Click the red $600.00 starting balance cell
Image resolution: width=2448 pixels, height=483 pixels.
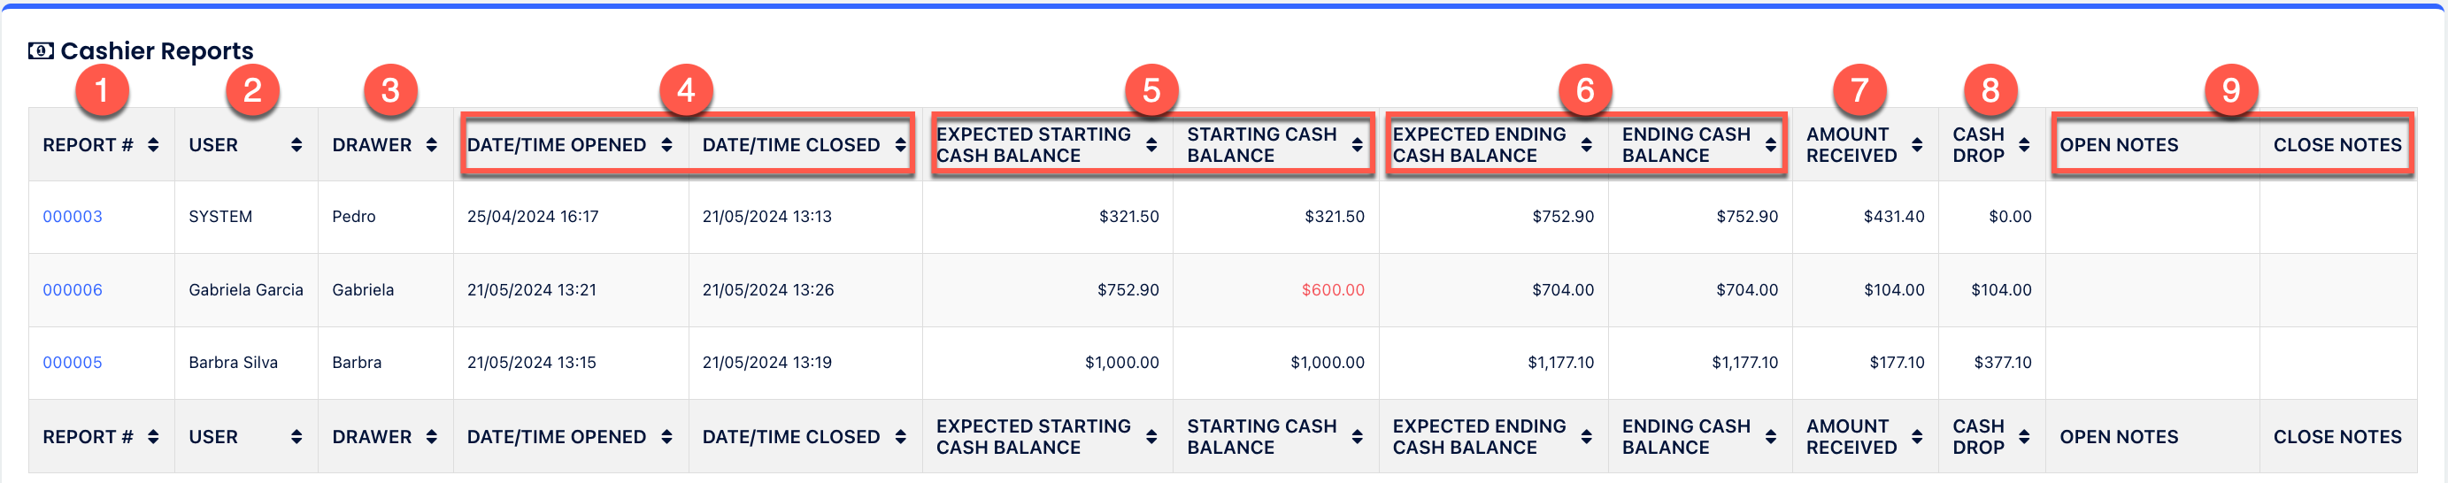(x=1332, y=290)
